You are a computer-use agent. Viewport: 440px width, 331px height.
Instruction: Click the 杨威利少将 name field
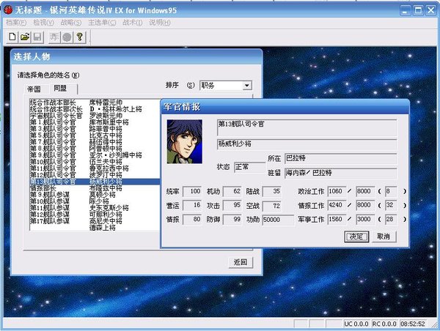coord(307,144)
